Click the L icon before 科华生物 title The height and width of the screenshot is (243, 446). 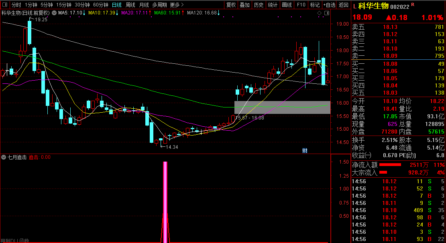pyautogui.click(x=354, y=6)
